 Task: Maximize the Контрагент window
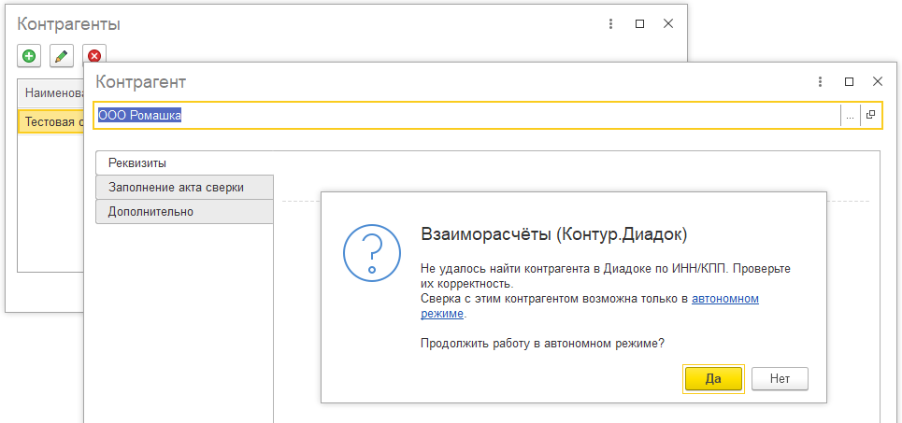(x=849, y=81)
